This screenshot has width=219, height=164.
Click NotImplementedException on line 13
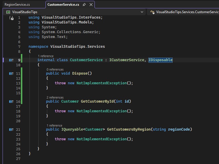(102, 83)
